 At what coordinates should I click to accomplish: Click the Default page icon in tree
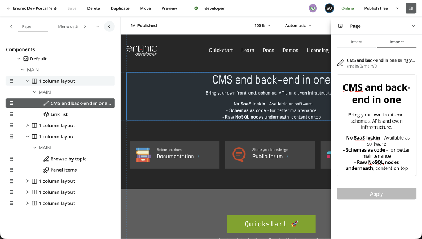point(26,59)
